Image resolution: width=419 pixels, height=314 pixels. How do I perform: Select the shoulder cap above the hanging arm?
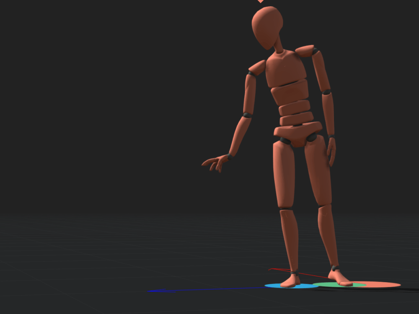tap(305, 51)
